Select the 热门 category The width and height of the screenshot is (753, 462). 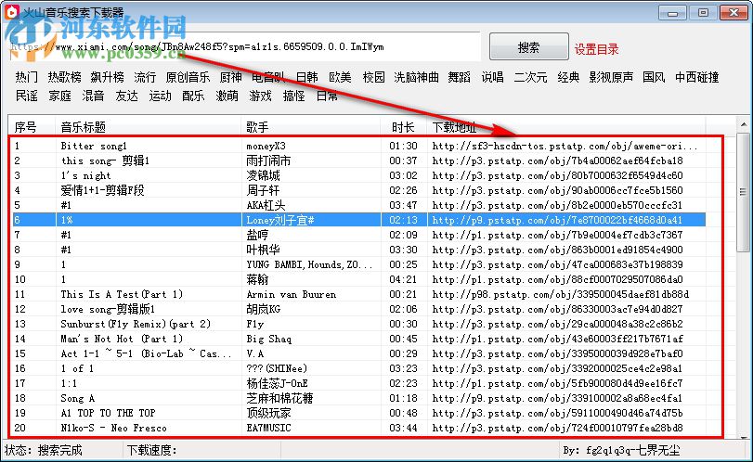tap(26, 77)
